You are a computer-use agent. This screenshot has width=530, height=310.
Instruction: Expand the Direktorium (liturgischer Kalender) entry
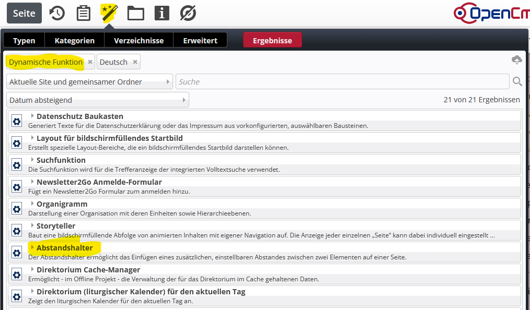pyautogui.click(x=32, y=291)
